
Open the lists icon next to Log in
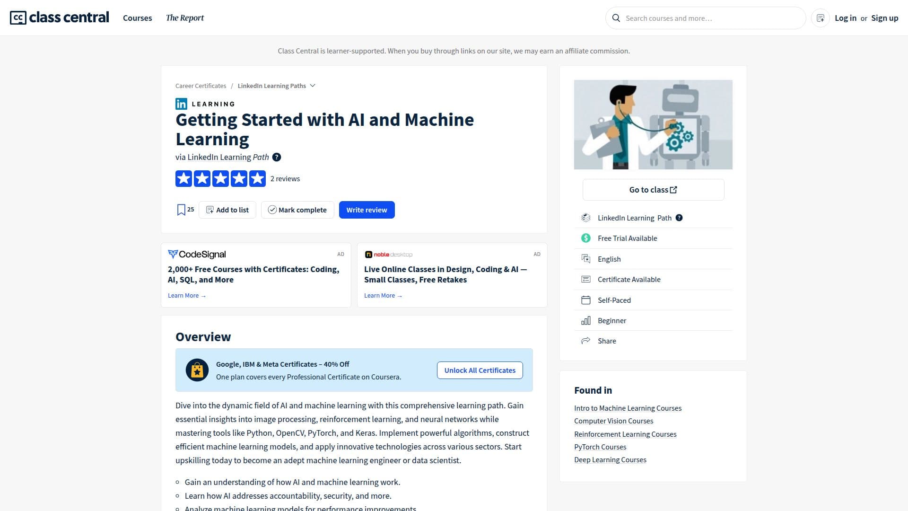(821, 18)
